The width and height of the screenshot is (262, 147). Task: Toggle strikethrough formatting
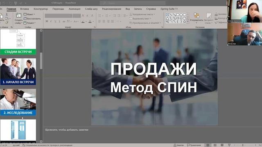[x=64, y=21]
